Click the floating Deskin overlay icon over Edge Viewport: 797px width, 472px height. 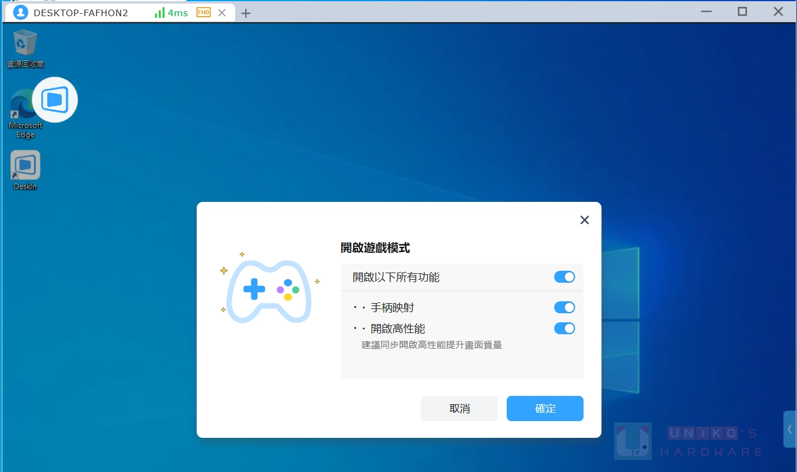point(55,99)
